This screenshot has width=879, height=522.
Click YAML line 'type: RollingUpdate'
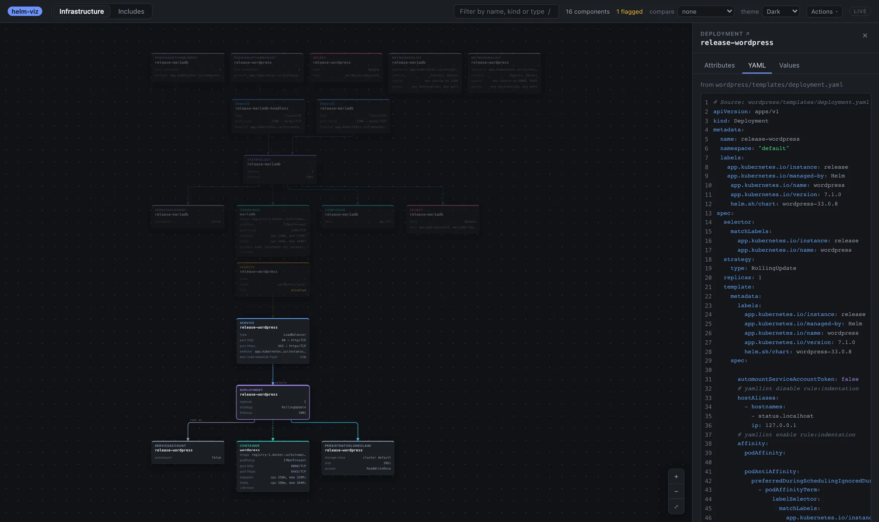tap(763, 268)
